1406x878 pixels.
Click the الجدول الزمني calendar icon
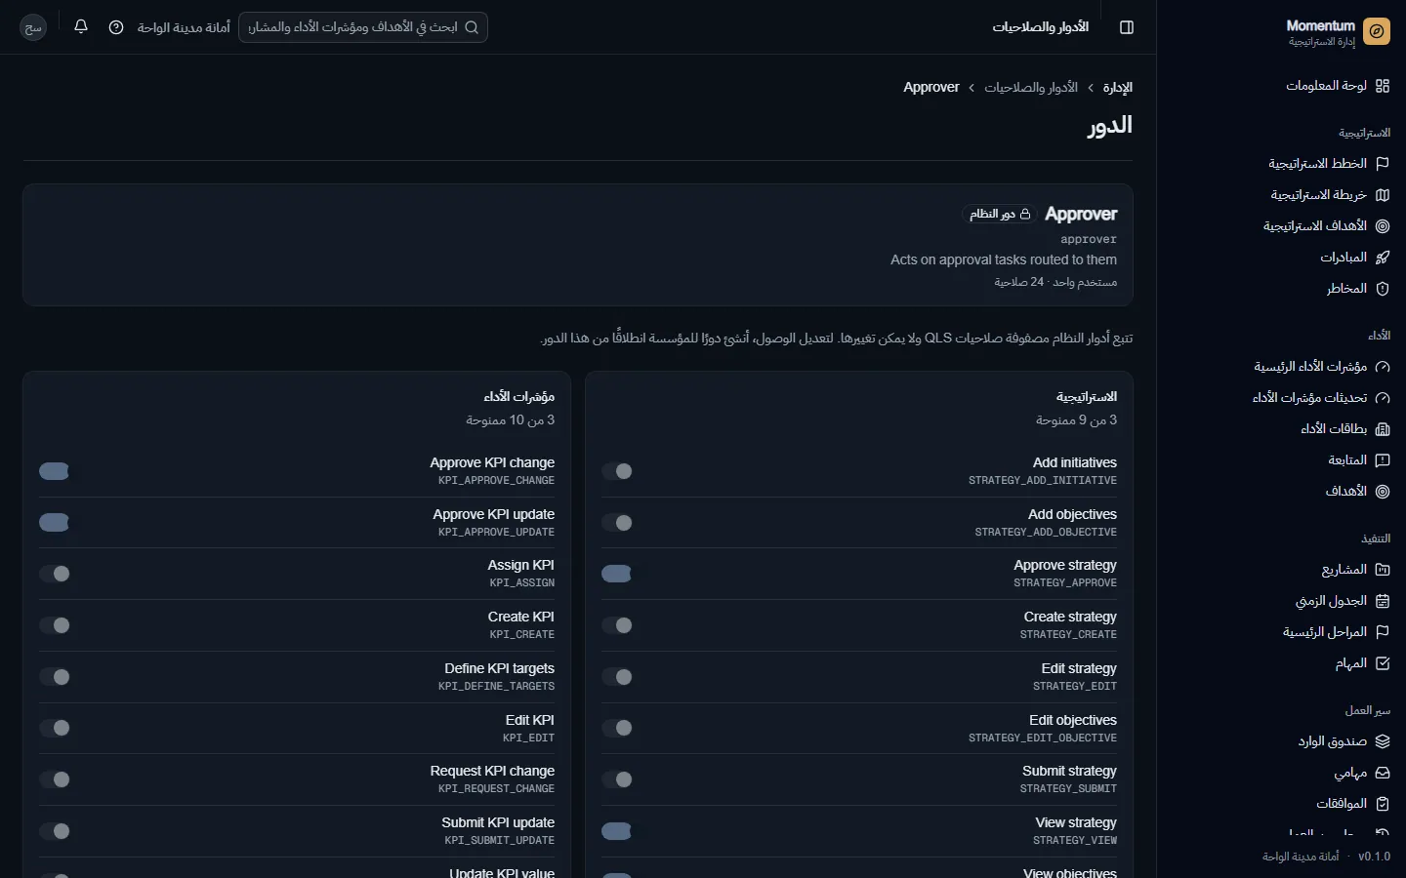(x=1383, y=601)
